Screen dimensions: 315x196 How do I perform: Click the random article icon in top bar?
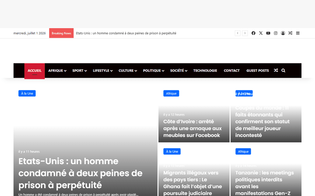point(290,33)
